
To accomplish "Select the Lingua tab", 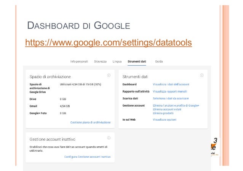I will tap(117, 61).
